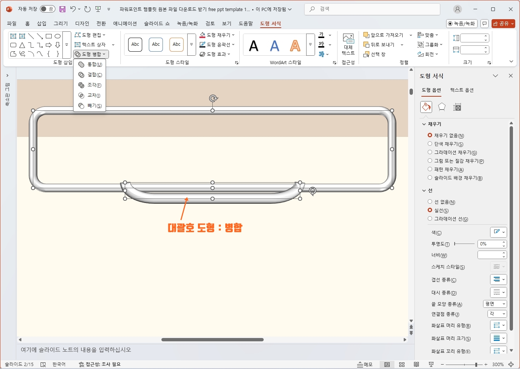The height and width of the screenshot is (369, 520).
Task: Select 선 없음 radio option
Action: pos(441,202)
